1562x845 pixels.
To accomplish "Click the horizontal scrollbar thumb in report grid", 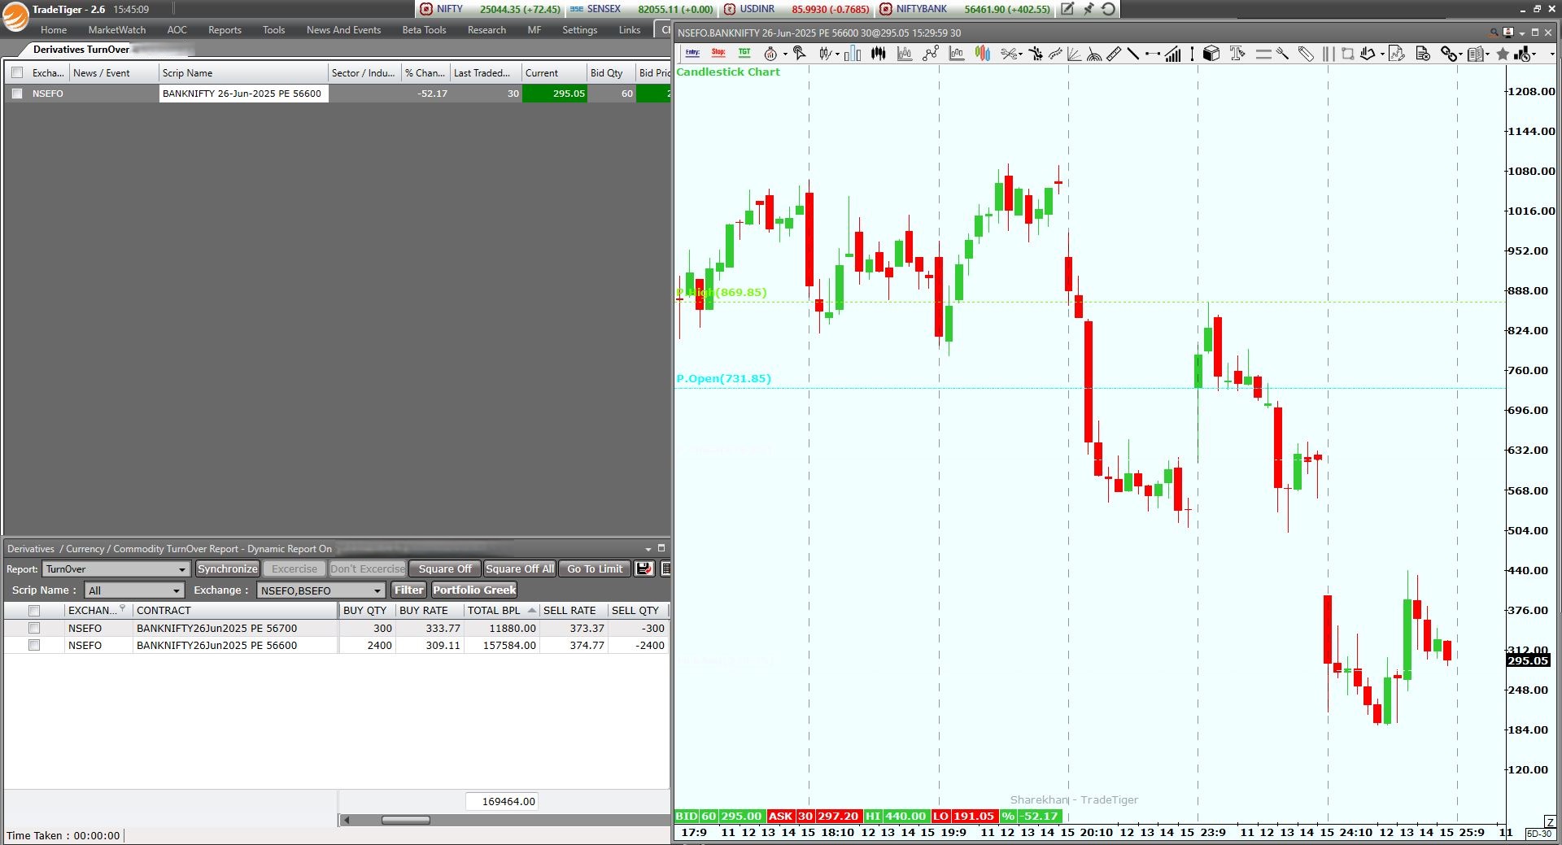I will point(406,820).
